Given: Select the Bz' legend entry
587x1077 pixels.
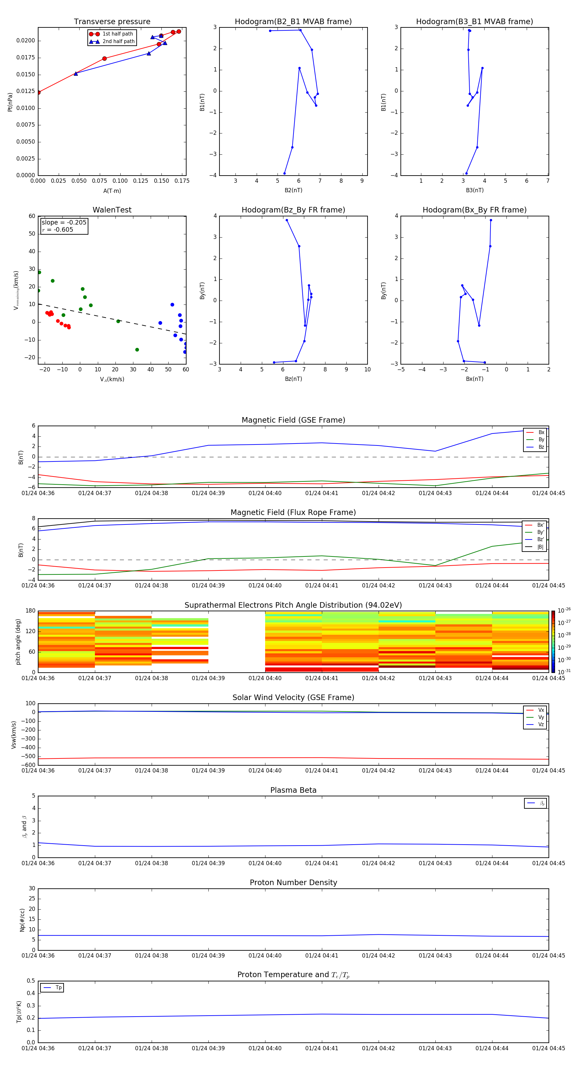Looking at the screenshot, I should coord(535,539).
